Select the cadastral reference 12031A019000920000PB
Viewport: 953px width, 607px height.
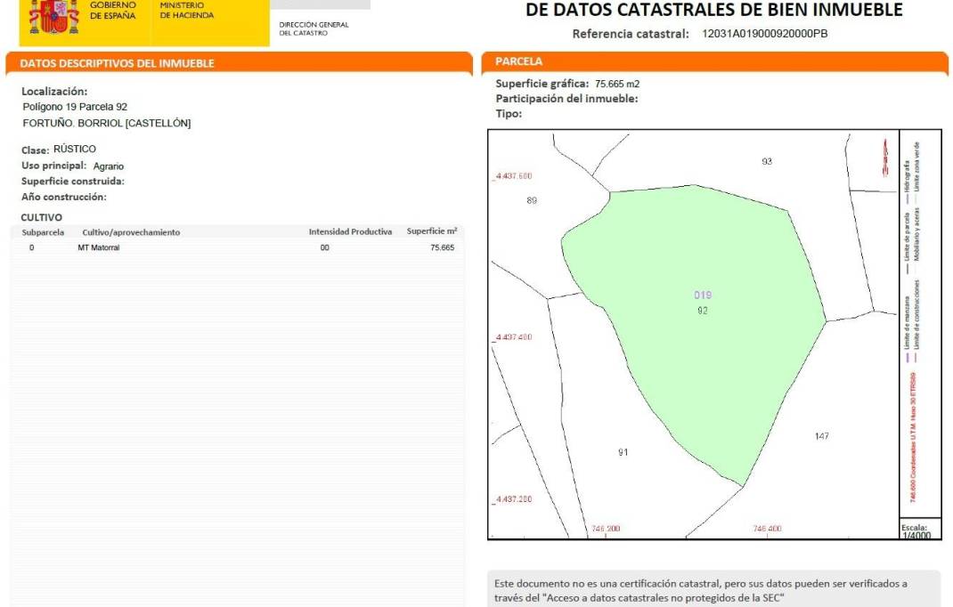click(764, 34)
